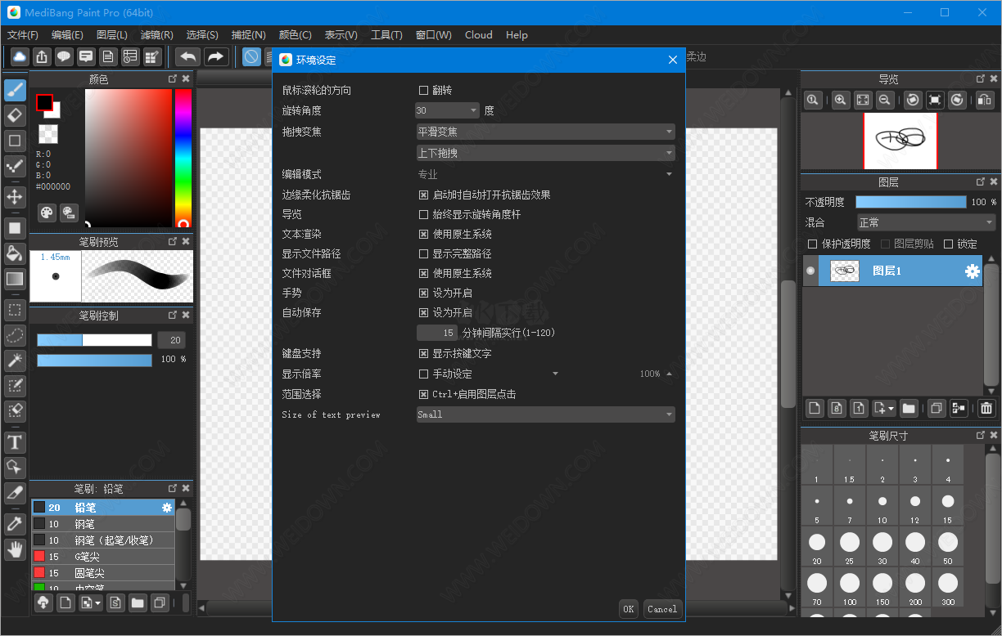Select the Eraser tool
1002x636 pixels.
tap(14, 116)
